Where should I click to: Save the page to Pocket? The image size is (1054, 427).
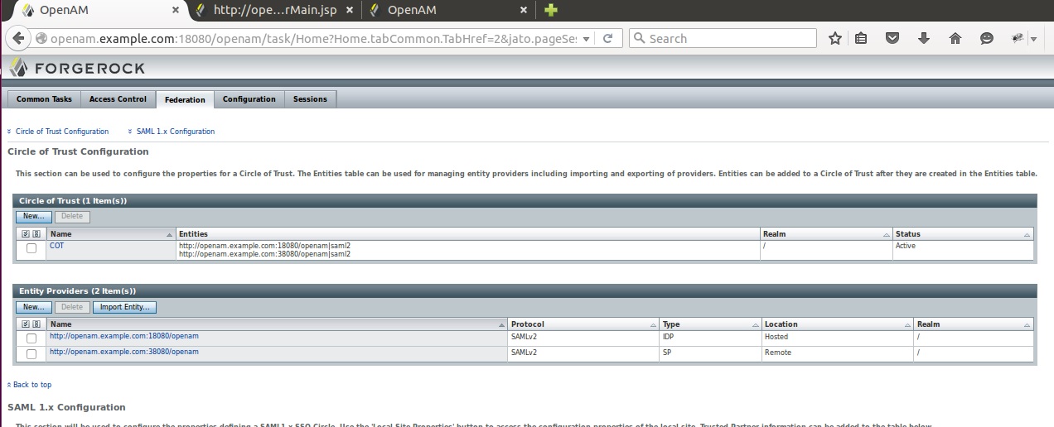click(x=892, y=38)
